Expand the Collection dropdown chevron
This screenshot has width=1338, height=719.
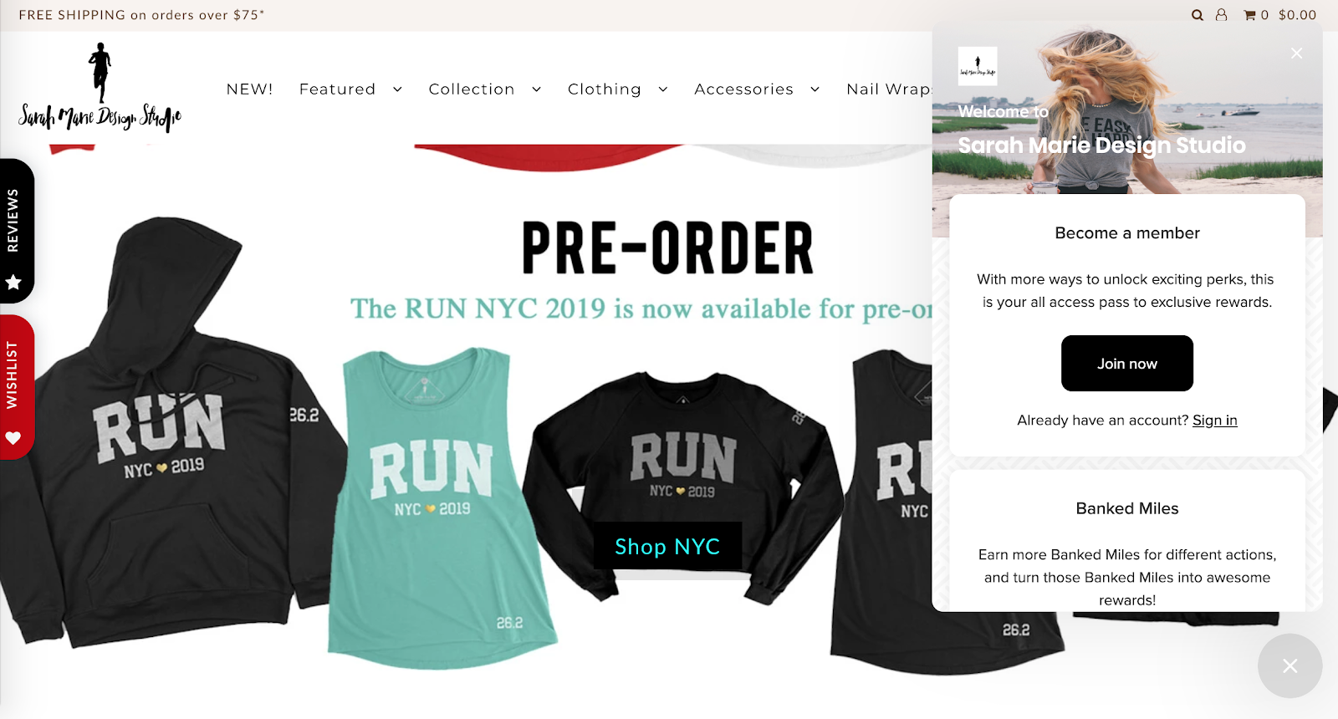pyautogui.click(x=536, y=89)
